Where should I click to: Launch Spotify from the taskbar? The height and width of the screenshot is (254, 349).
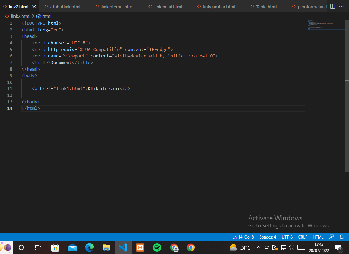click(x=157, y=247)
